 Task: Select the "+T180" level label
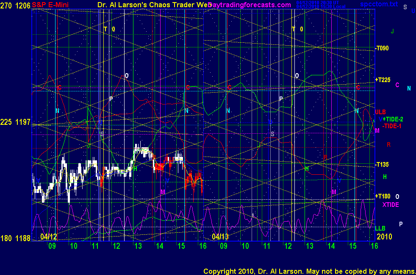383,196
